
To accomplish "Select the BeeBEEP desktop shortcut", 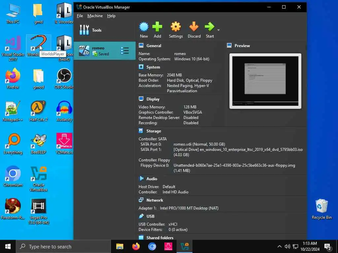I will pyautogui.click(x=38, y=144).
